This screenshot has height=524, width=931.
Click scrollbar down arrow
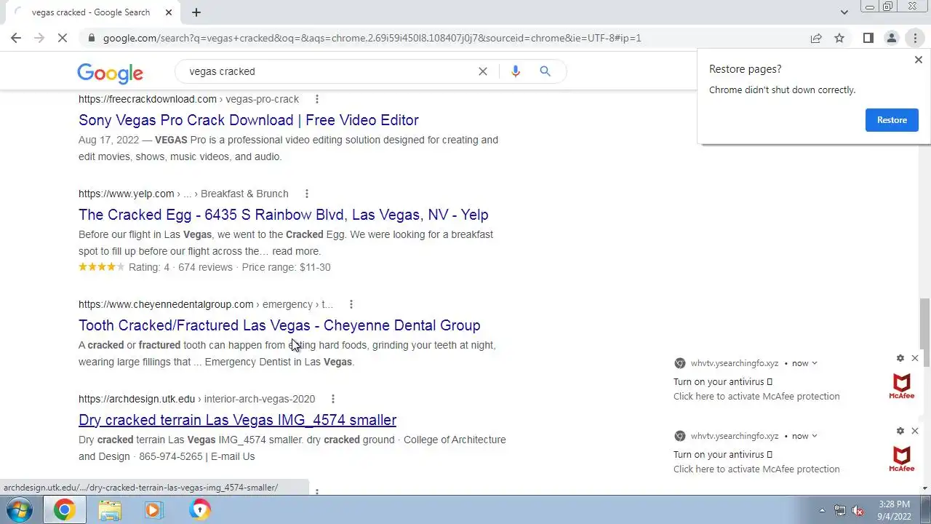pos(925,488)
